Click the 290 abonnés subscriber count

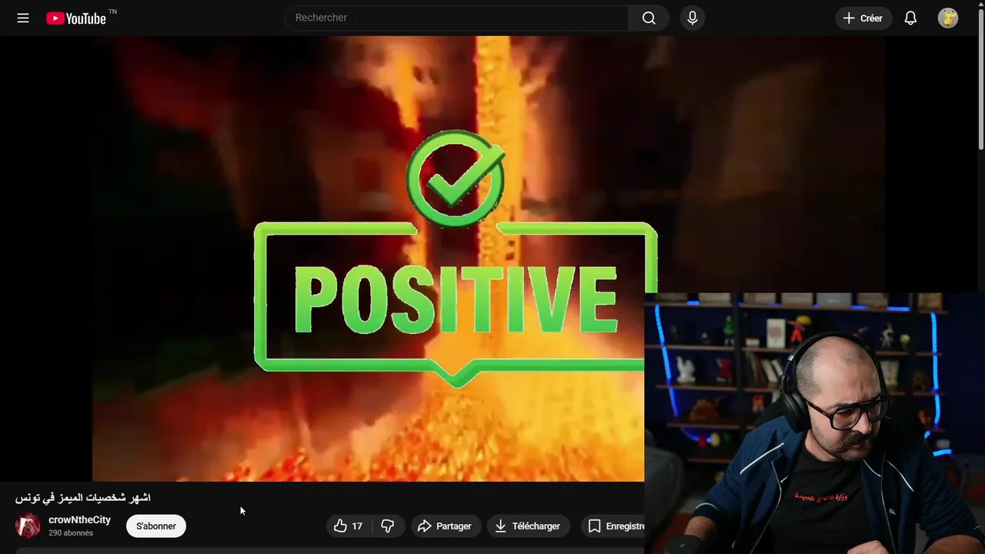[71, 533]
